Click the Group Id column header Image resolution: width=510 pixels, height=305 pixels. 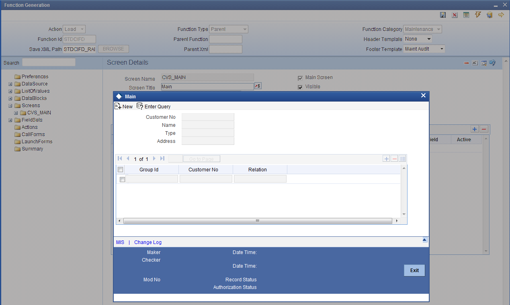(x=152, y=170)
